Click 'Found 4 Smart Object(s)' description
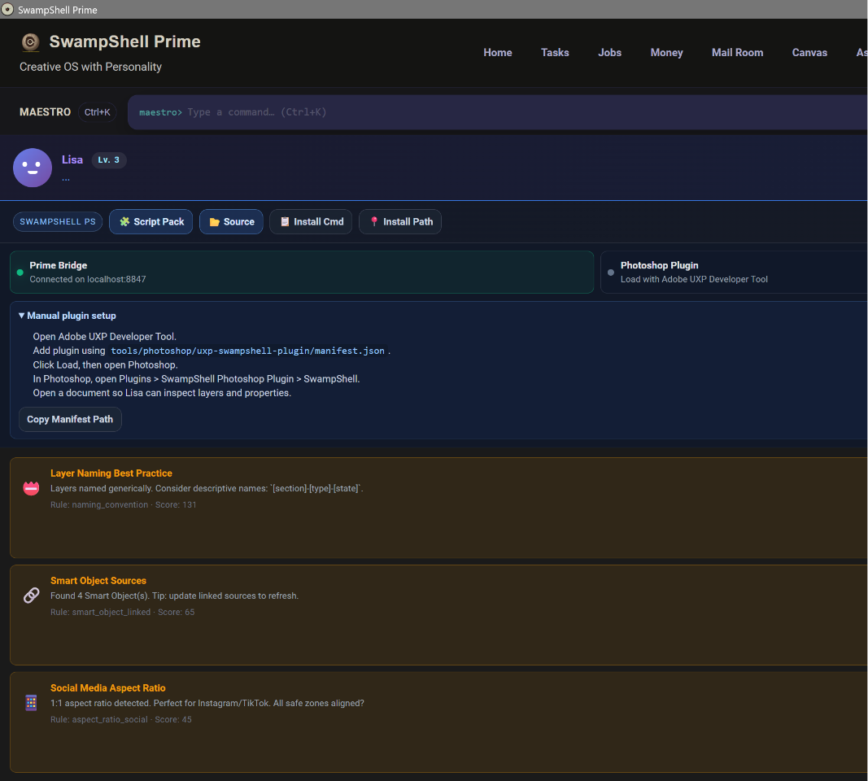Screen dimensions: 868x781 point(174,596)
